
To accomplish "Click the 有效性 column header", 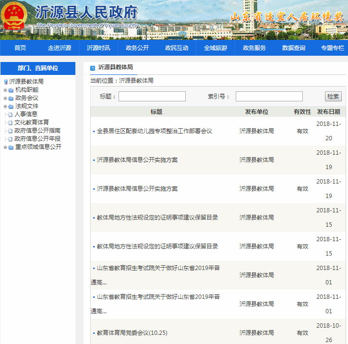I will click(302, 112).
